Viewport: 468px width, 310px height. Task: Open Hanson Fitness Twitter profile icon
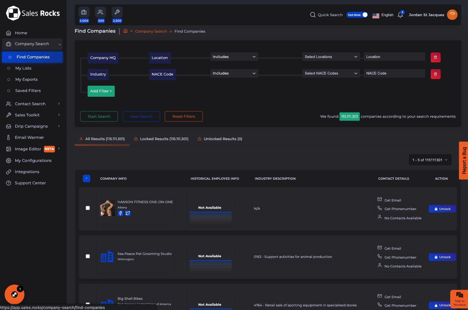[128, 213]
